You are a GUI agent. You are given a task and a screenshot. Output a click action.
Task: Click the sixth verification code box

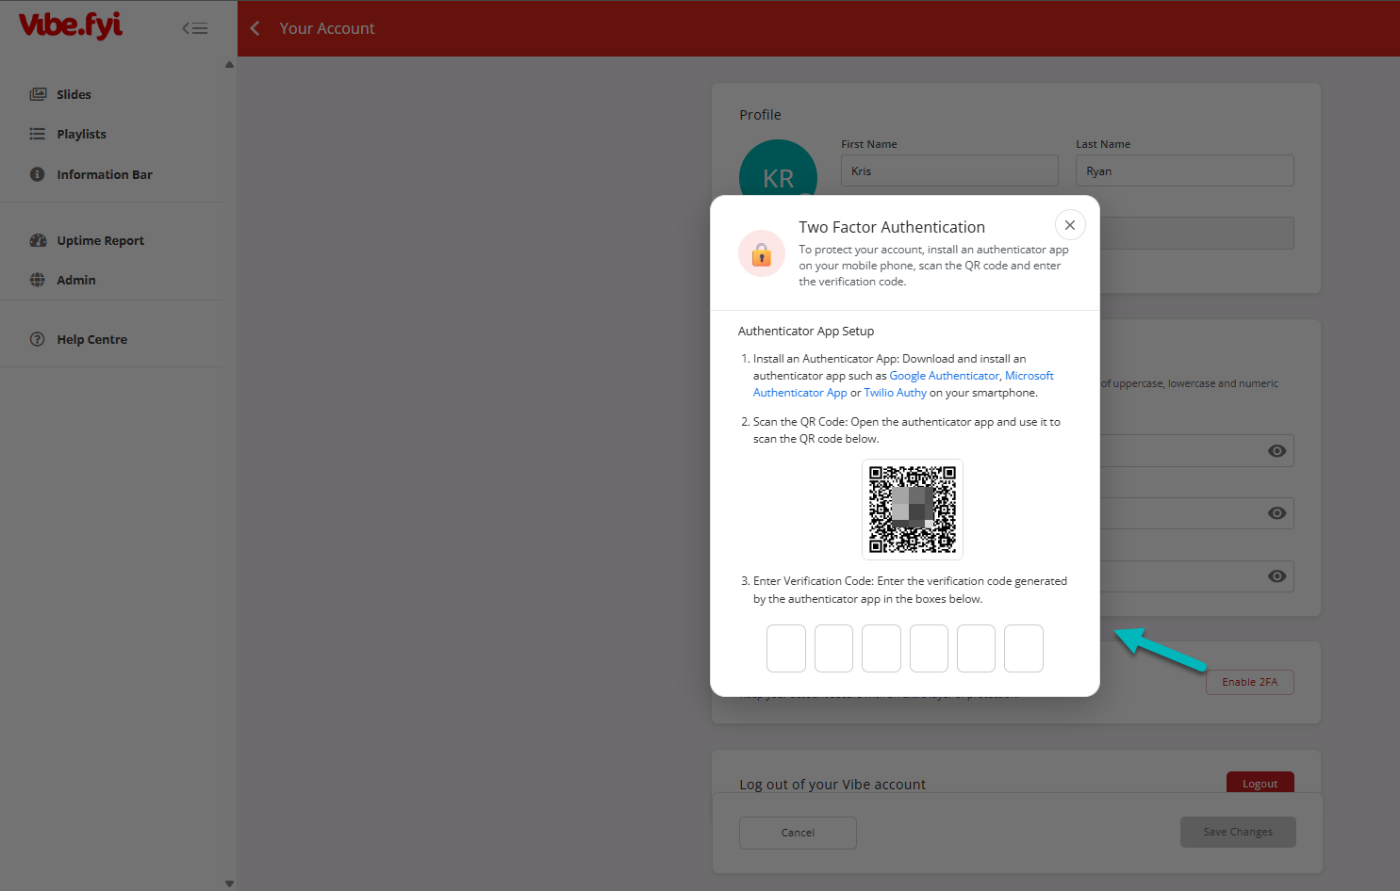tap(1024, 648)
